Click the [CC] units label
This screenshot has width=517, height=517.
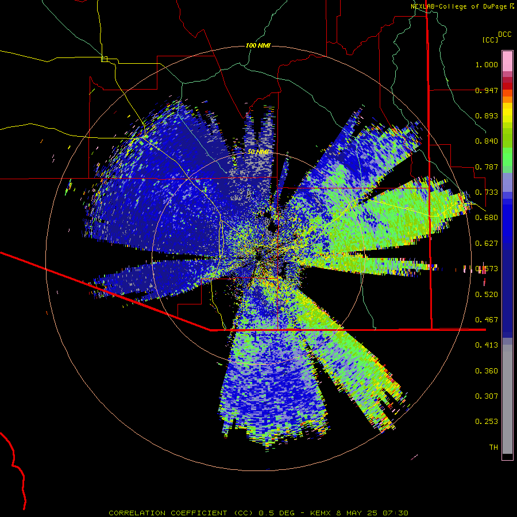pyautogui.click(x=490, y=40)
